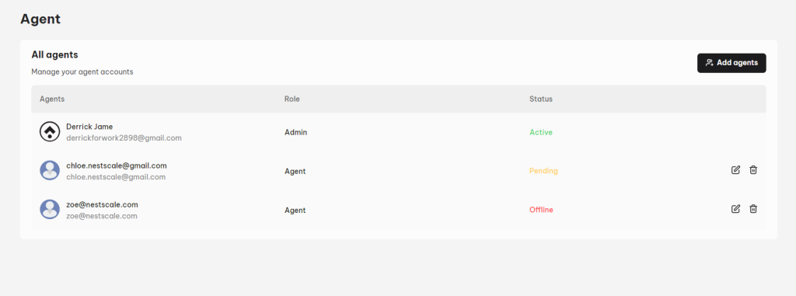
Task: Select derrickforwork2898@gmail.com email text
Action: 124,138
